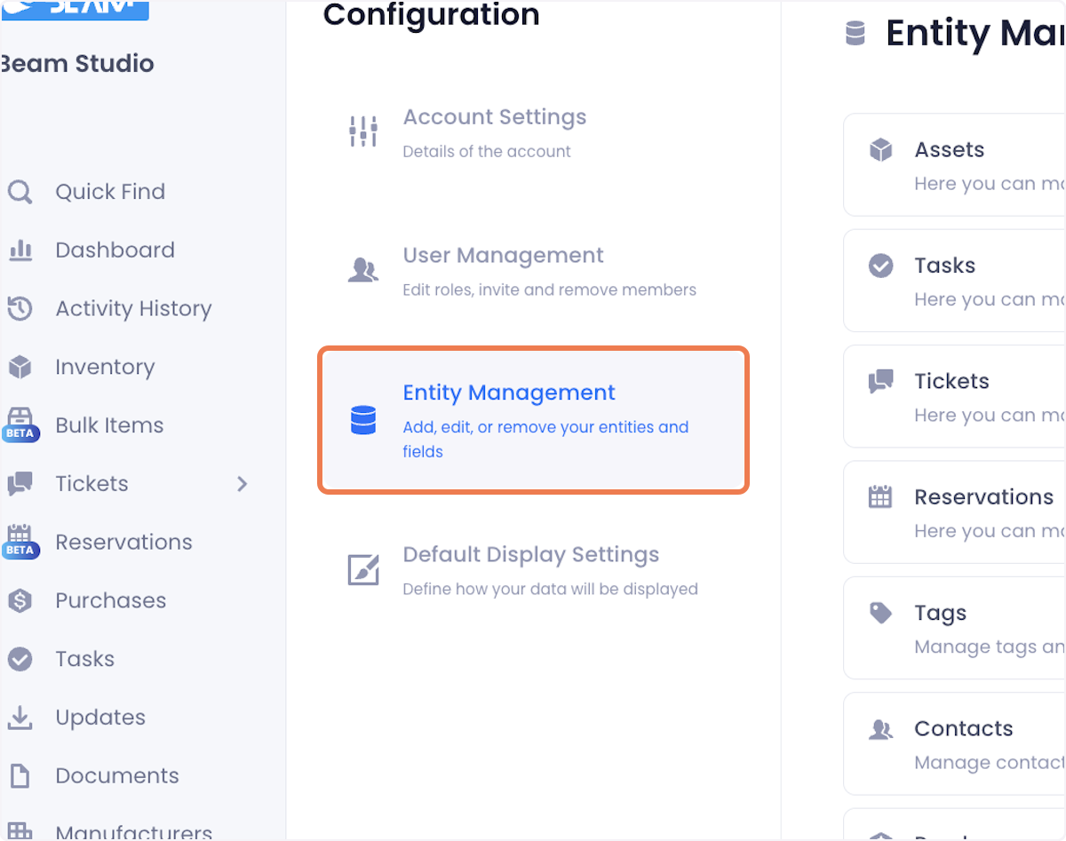Expand the Tickets submenu chevron
The height and width of the screenshot is (841, 1066).
[x=243, y=484]
